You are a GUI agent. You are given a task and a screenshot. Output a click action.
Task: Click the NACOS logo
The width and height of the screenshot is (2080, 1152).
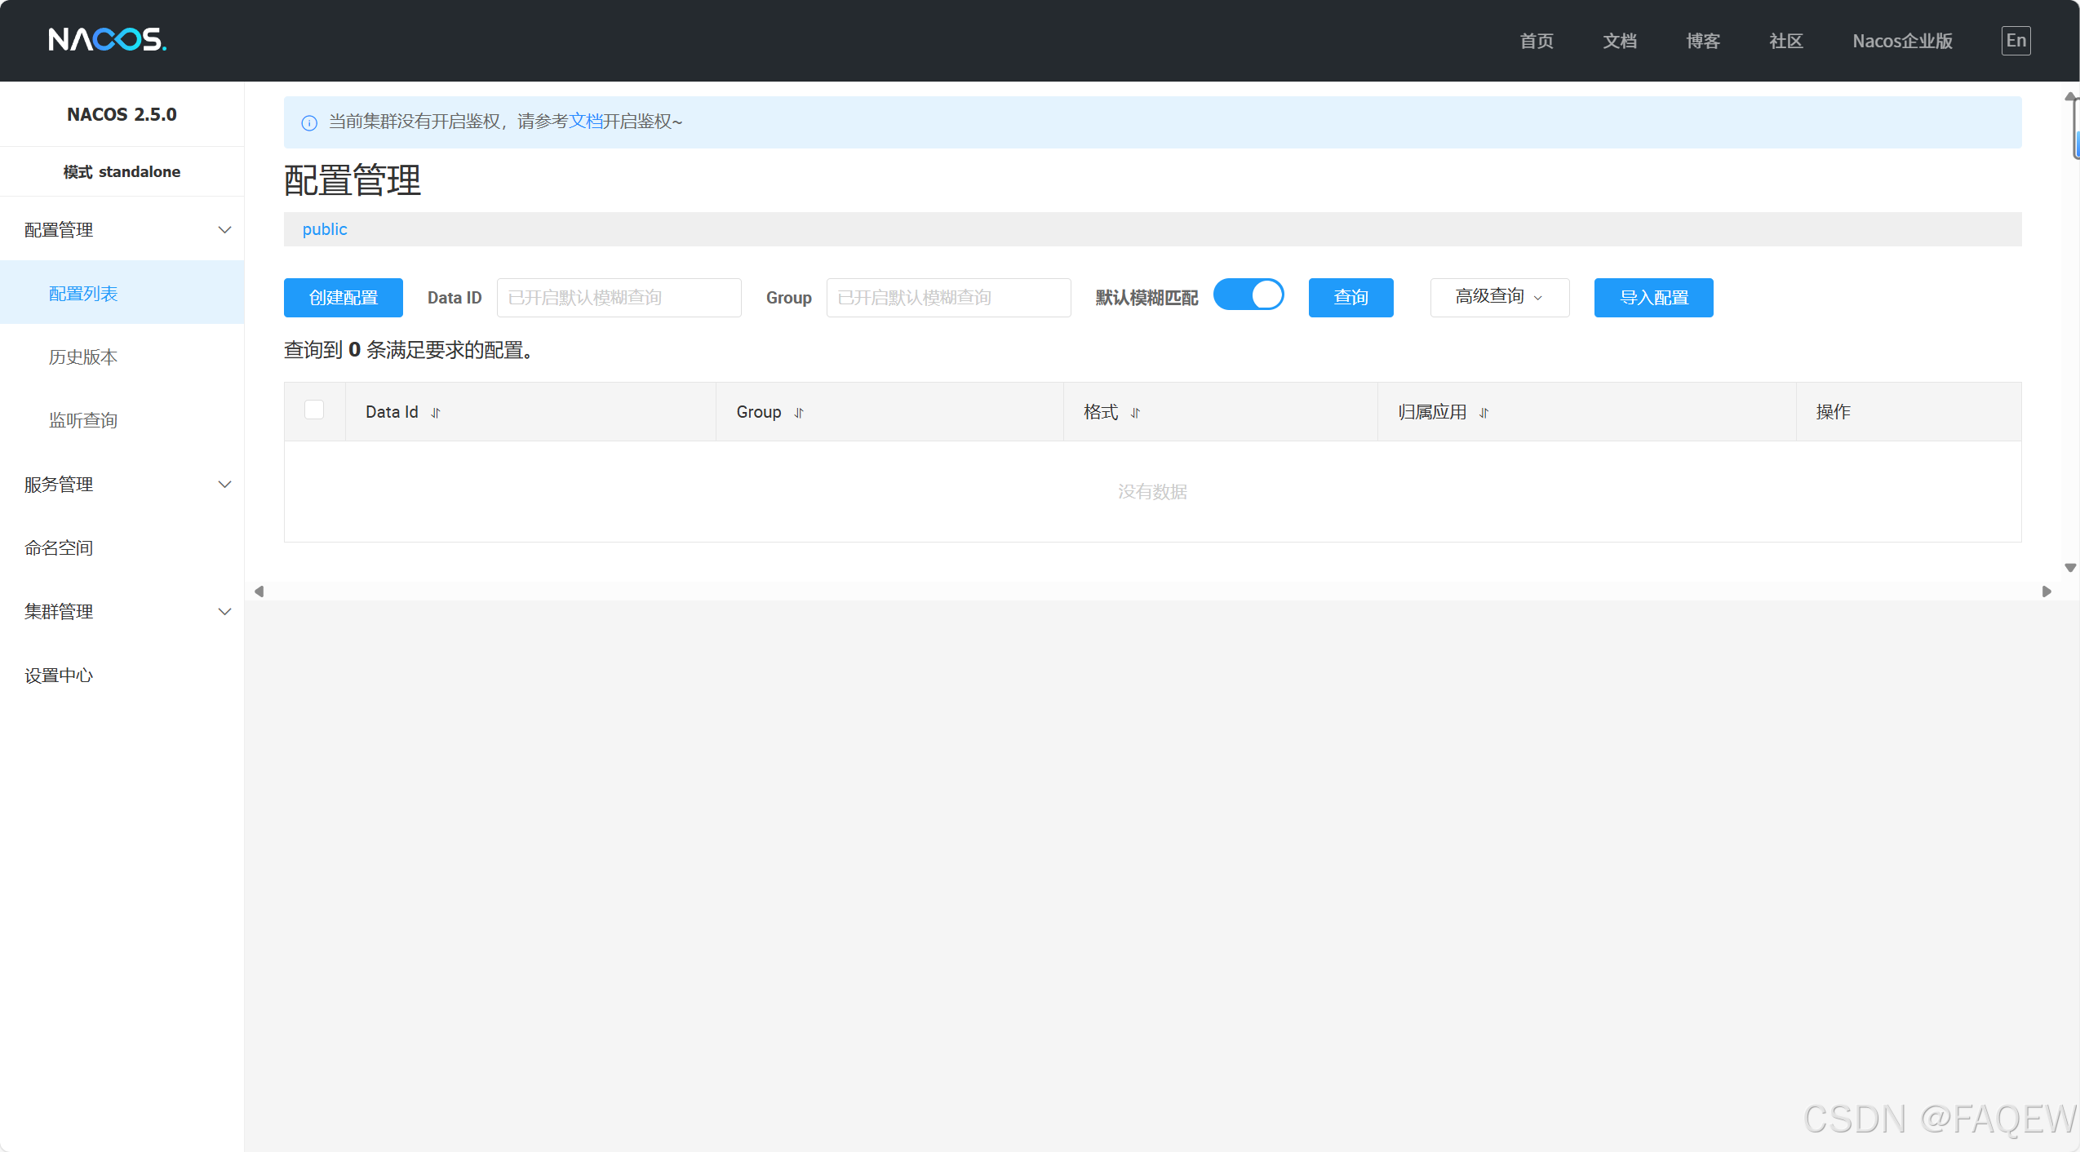tap(107, 39)
